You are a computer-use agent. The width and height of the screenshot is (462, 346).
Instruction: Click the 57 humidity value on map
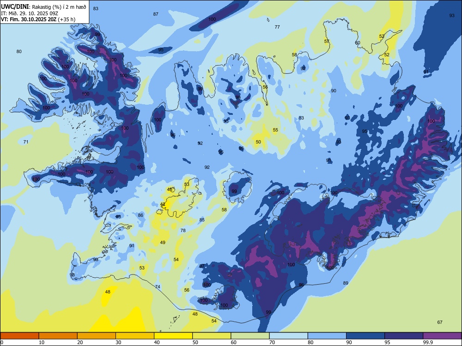pos(327,42)
